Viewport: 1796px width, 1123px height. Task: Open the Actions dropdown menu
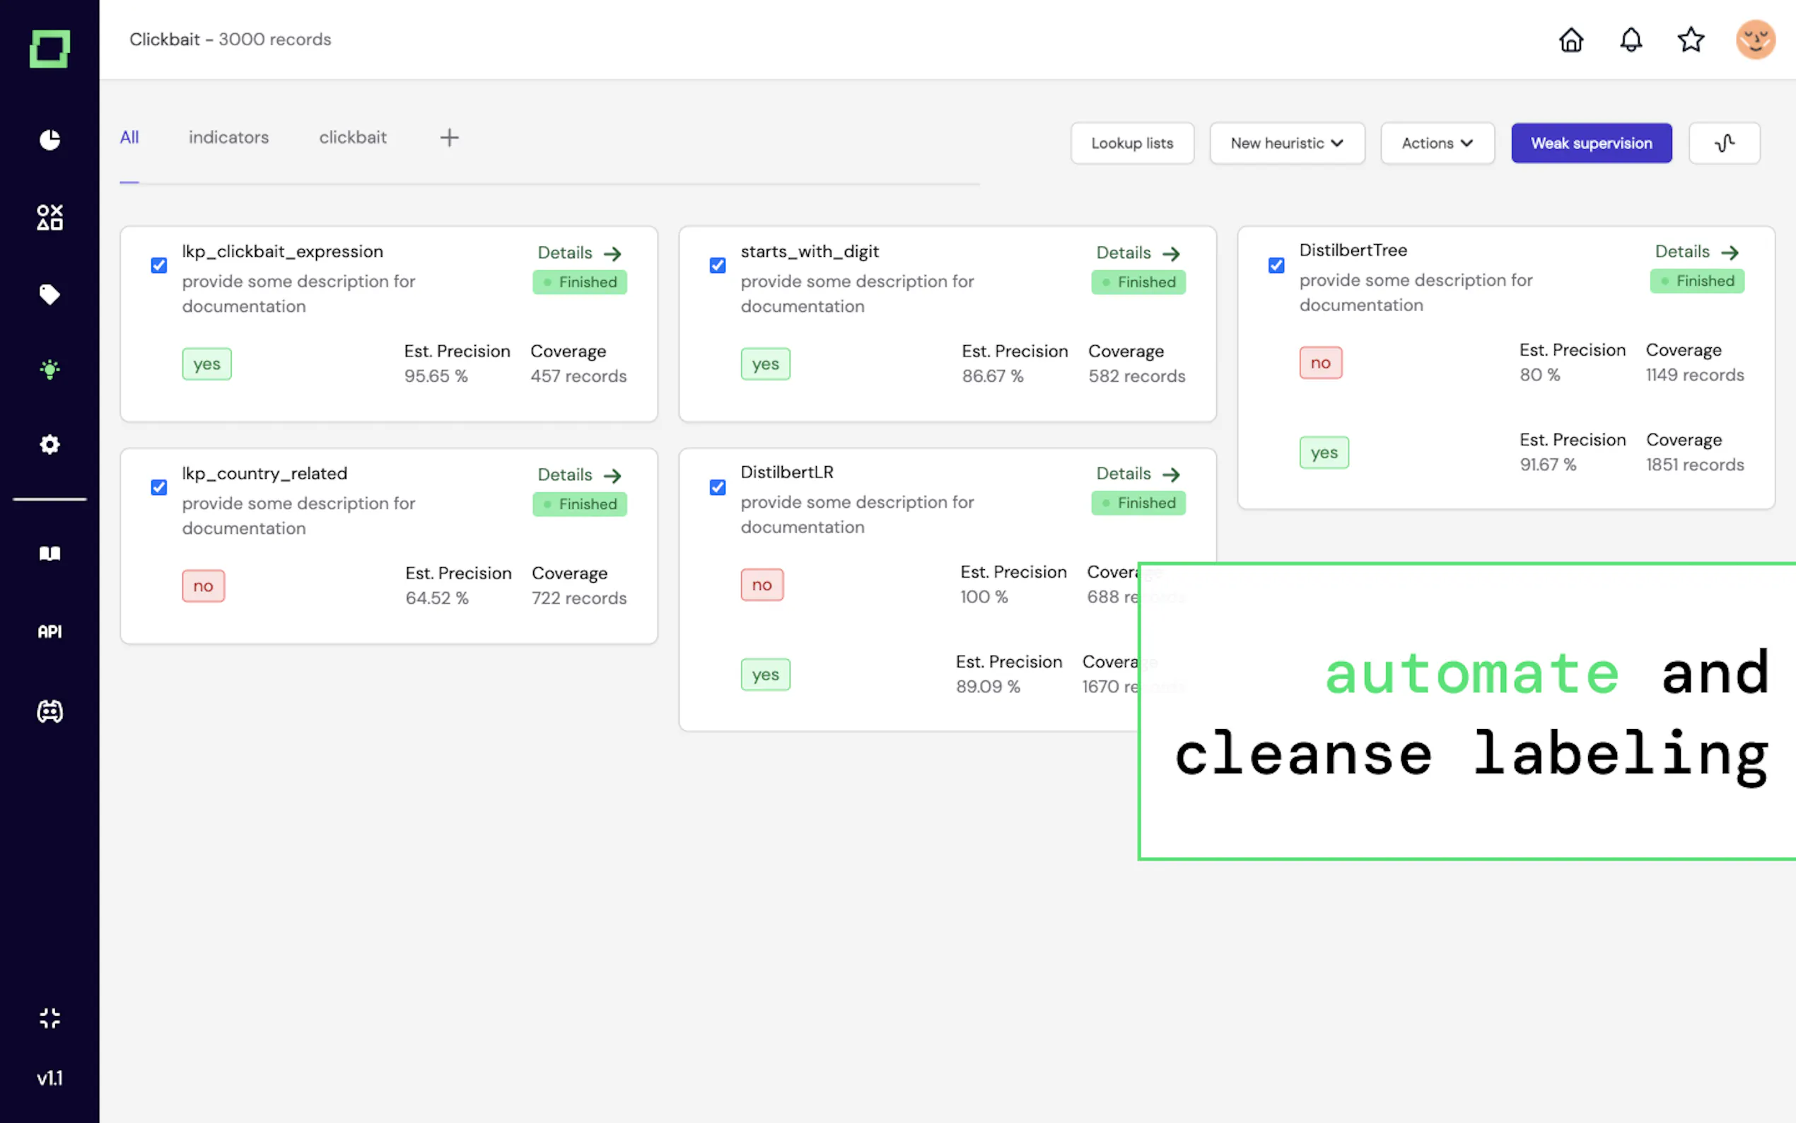pos(1437,144)
